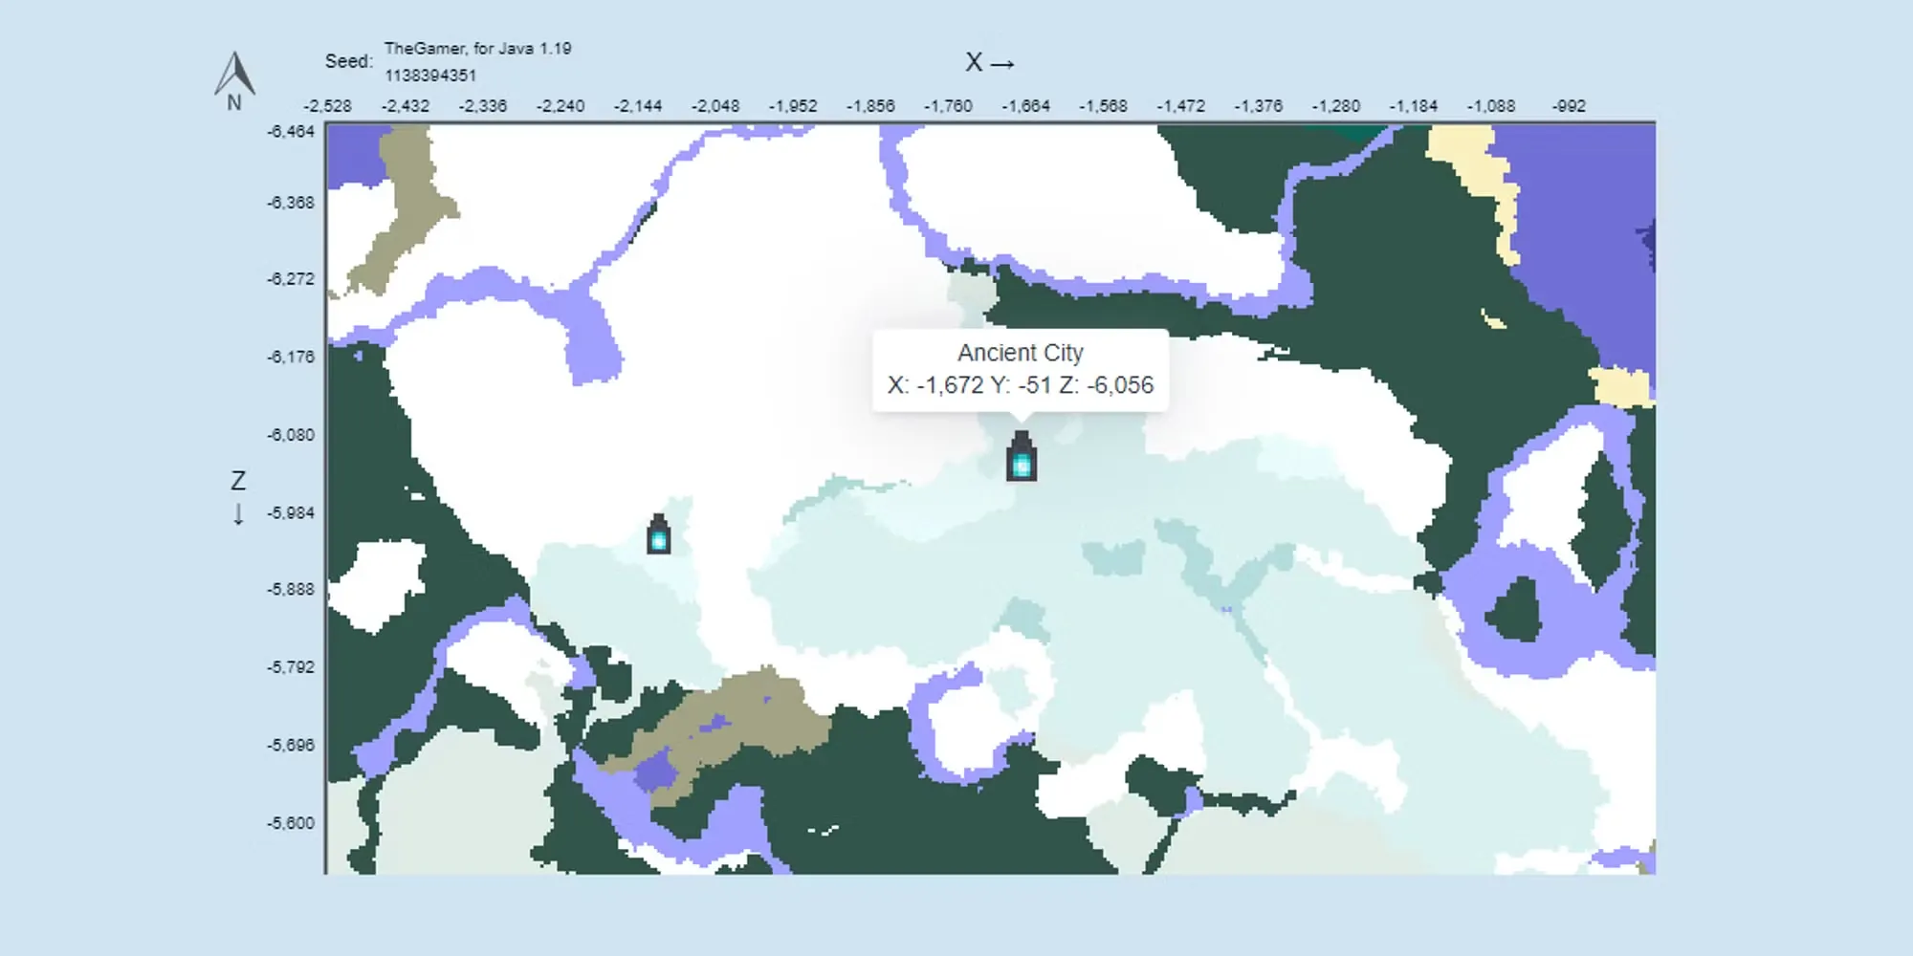
Task: Click the Z ↓ axis label
Action: (238, 497)
